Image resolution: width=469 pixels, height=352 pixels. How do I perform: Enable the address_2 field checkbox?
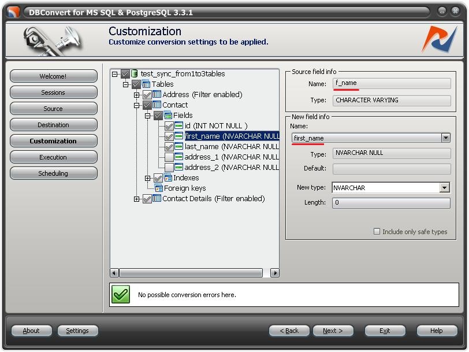pos(169,168)
